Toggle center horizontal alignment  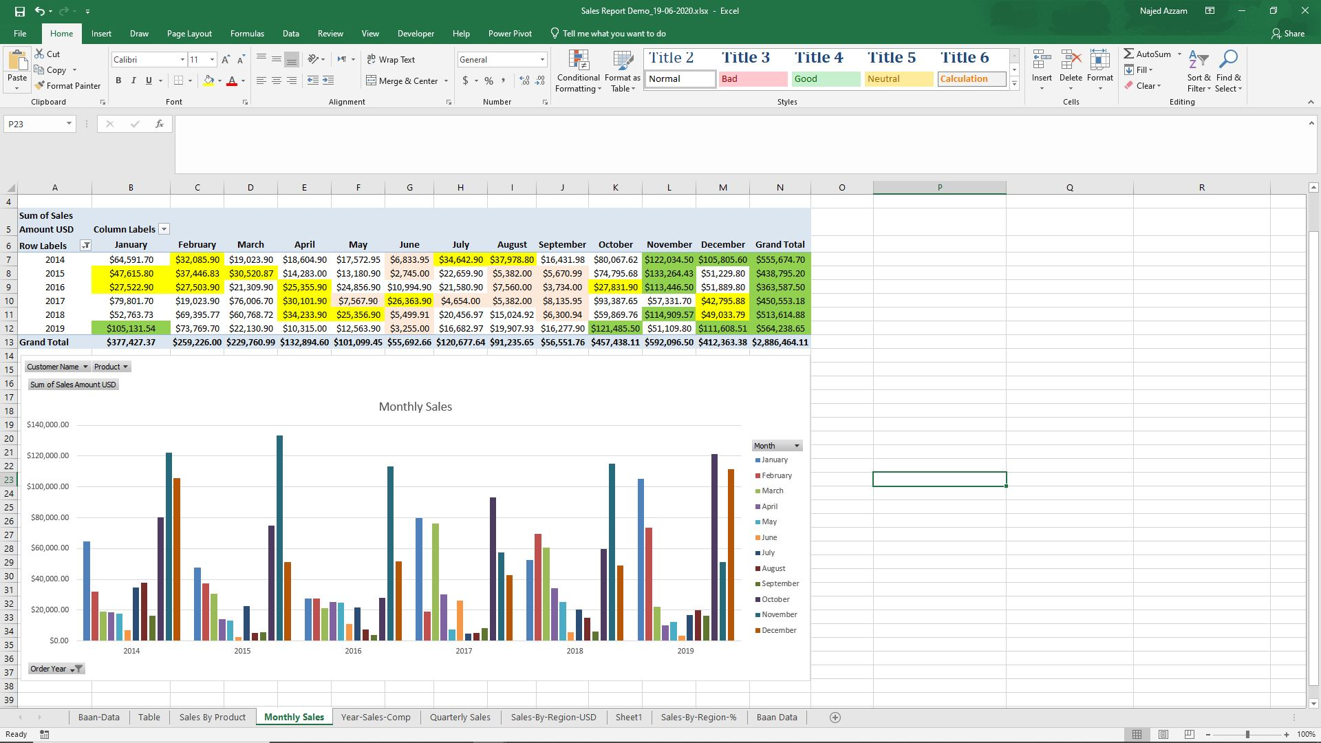276,80
